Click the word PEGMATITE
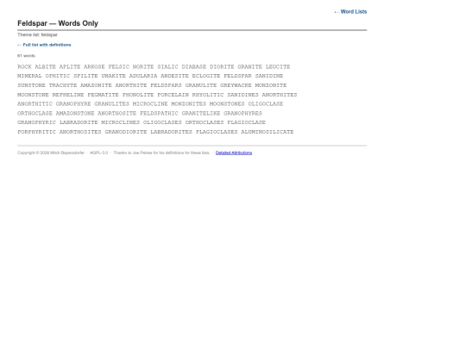 coord(104,95)
